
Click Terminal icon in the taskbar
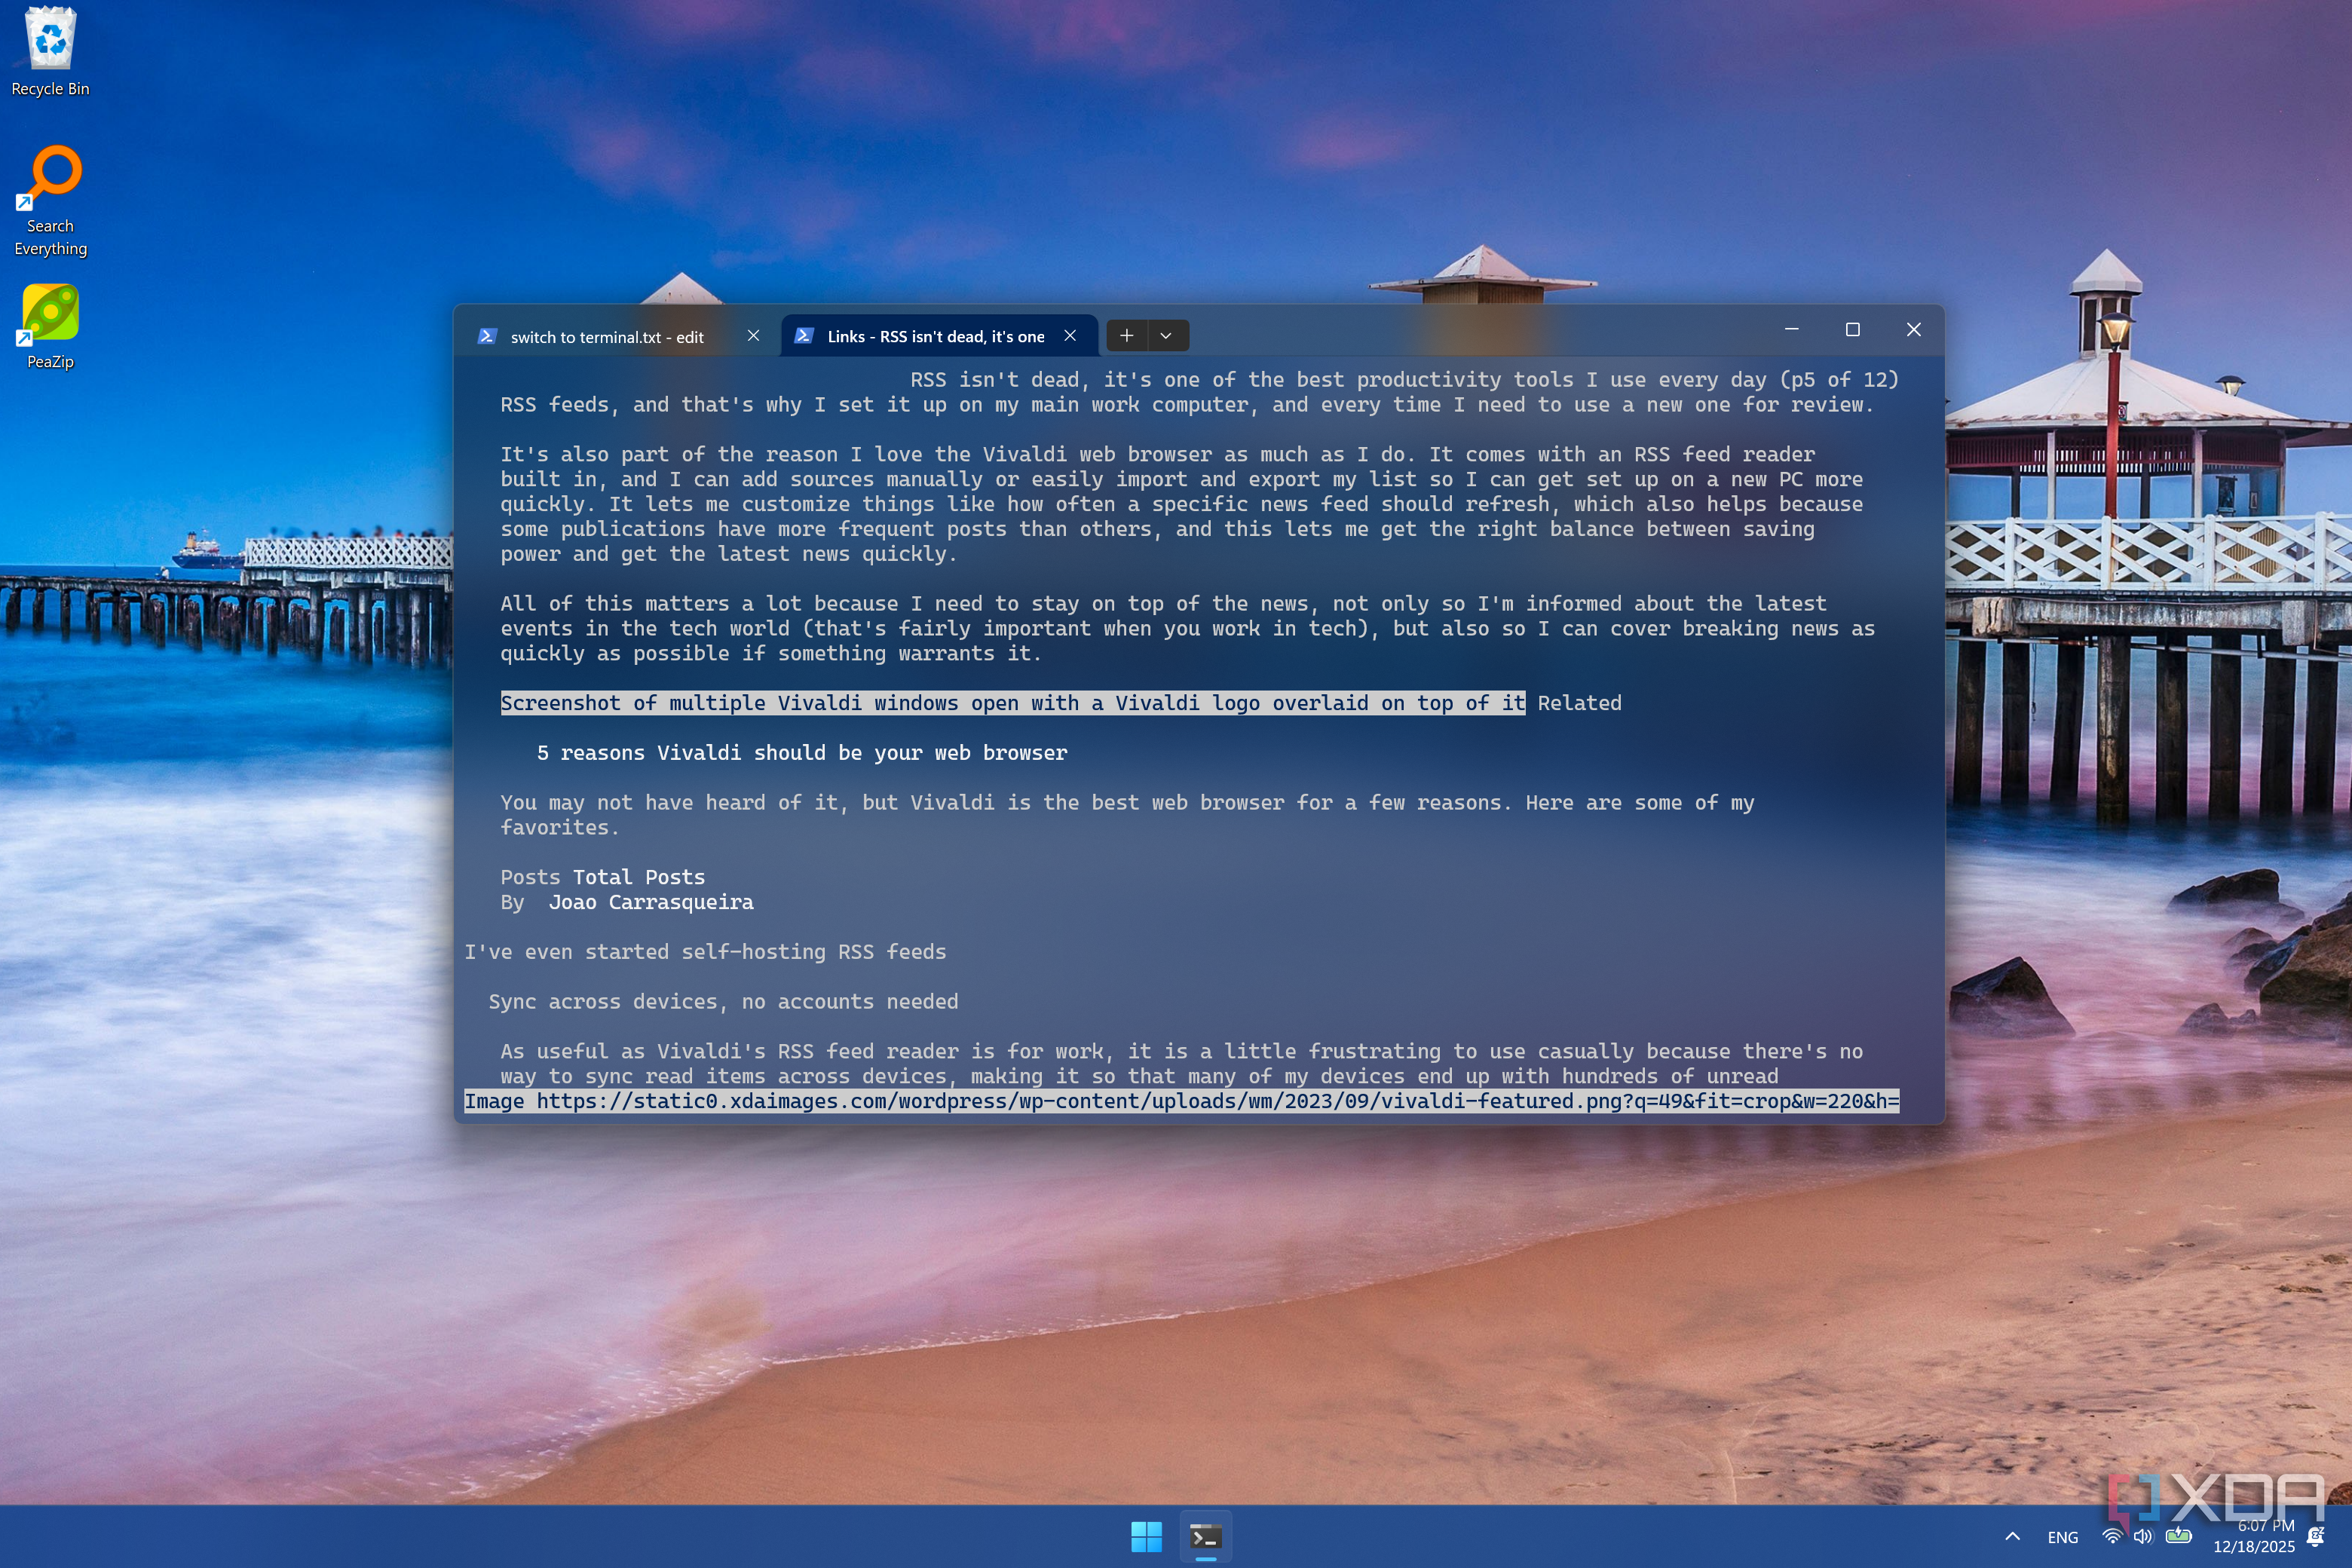1206,1537
